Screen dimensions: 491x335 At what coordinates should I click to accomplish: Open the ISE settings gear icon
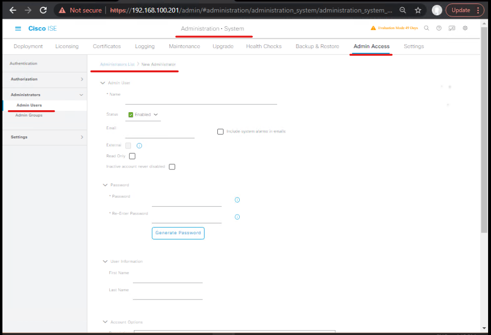[x=465, y=28]
